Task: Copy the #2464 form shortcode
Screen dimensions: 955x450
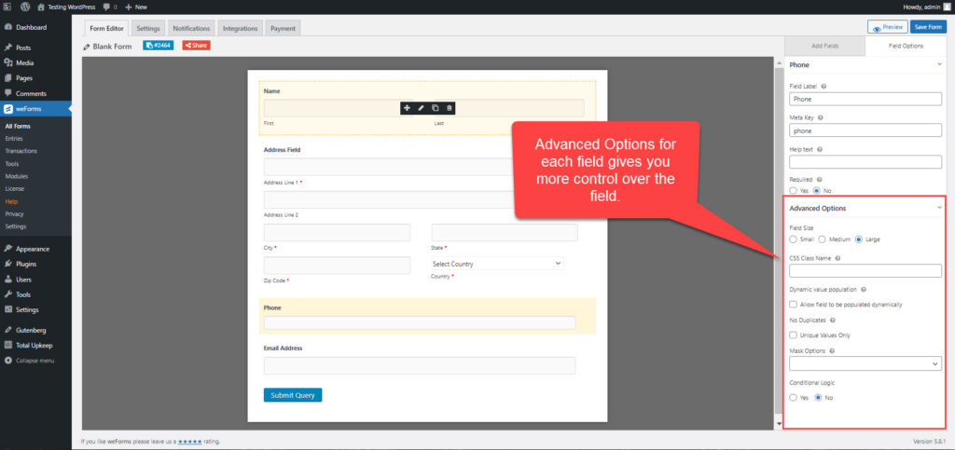Action: point(159,46)
